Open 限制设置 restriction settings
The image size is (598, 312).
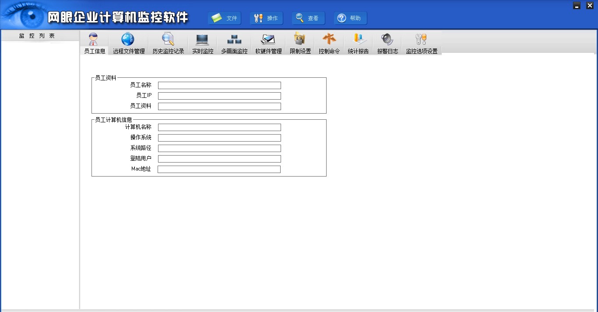click(x=300, y=43)
